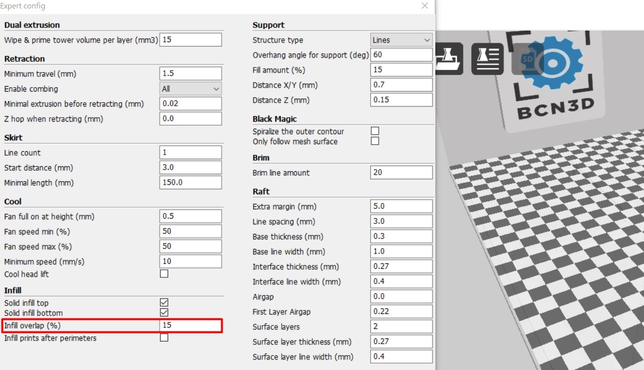Click the greyed SD card save icon
The height and width of the screenshot is (370, 644).
(x=525, y=59)
